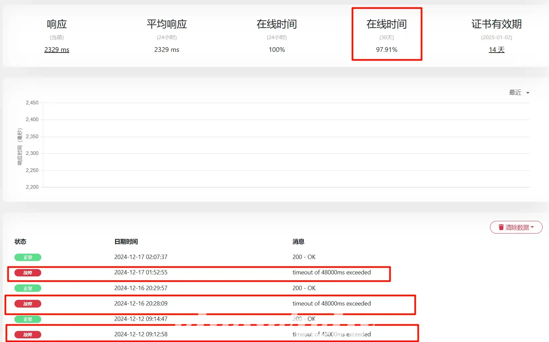549x342 pixels.
Task: Click the trash icon in 清除数据 button
Action: click(x=501, y=227)
